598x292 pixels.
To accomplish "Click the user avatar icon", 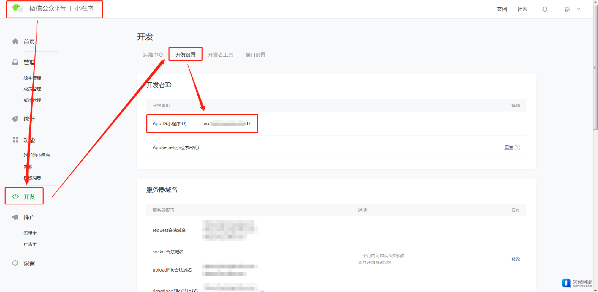I will coord(567,9).
